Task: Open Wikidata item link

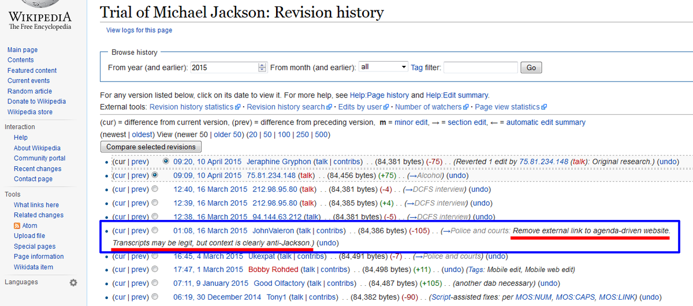Action: (33, 267)
